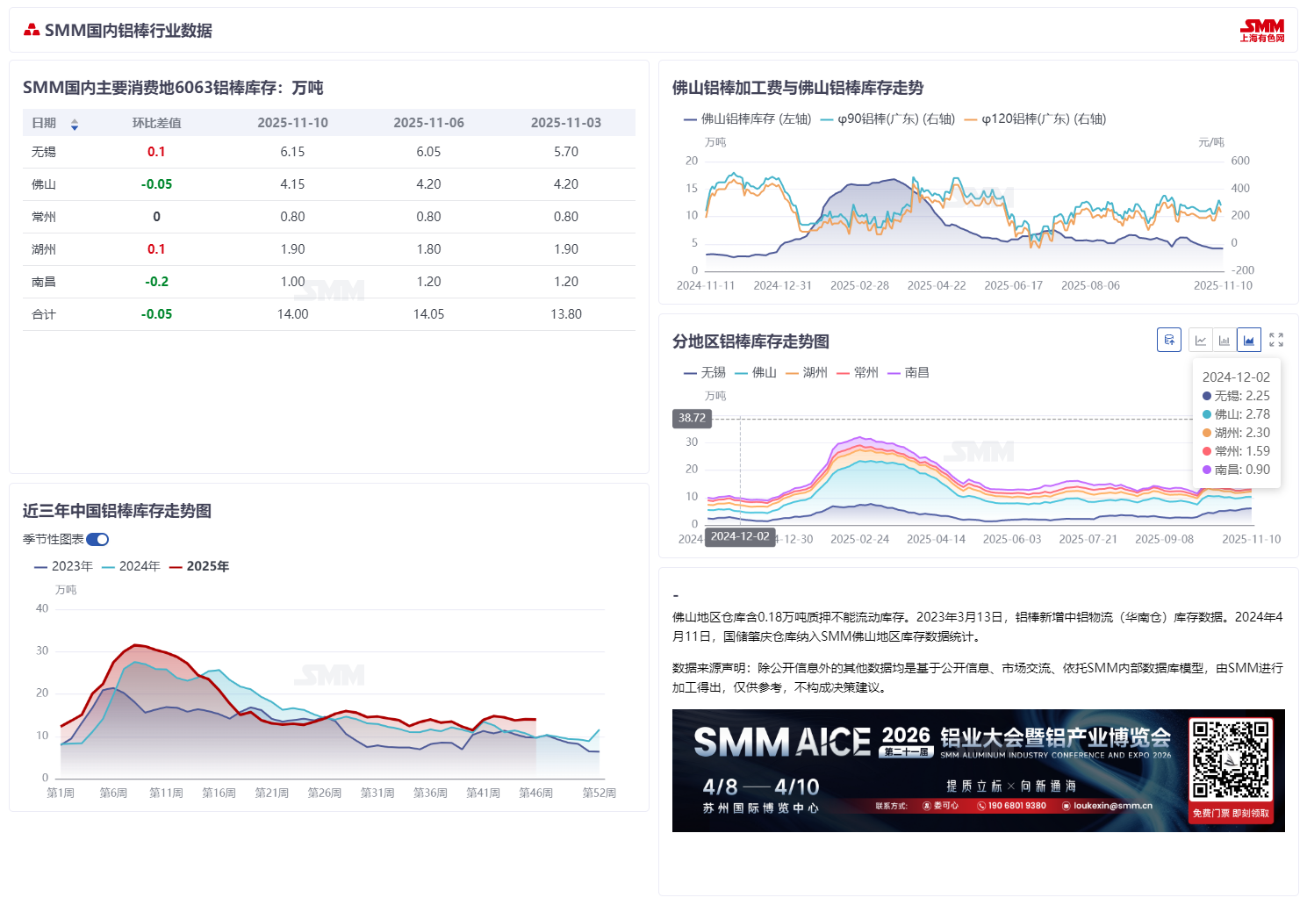This screenshot has height=905, width=1307.
Task: Hide the 2023年 series in seasonal chart legend
Action: pyautogui.click(x=65, y=566)
